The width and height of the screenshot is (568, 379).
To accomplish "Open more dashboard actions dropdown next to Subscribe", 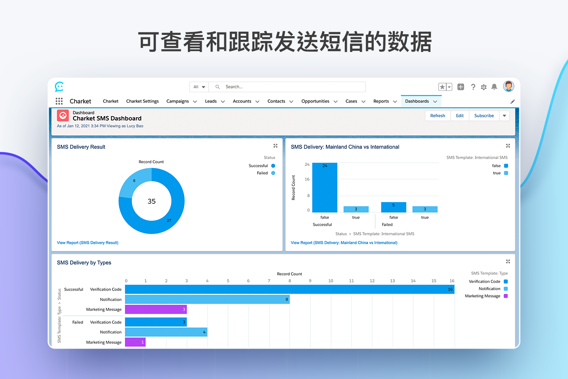I will (x=504, y=116).
